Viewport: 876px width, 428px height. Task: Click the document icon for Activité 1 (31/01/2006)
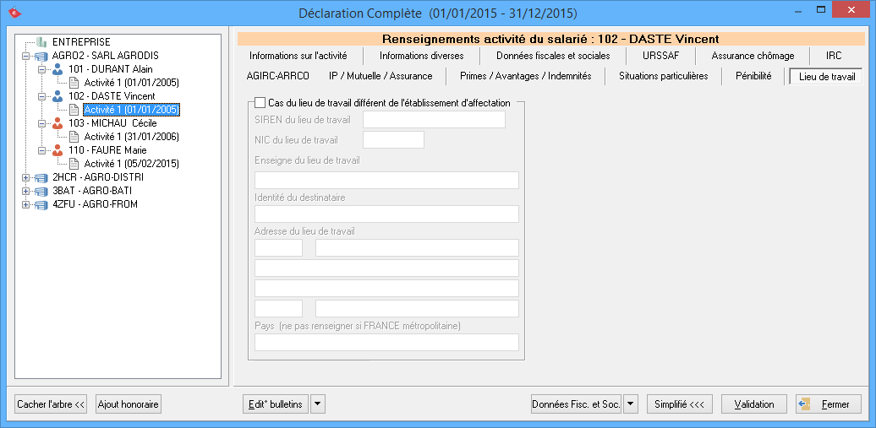point(74,137)
